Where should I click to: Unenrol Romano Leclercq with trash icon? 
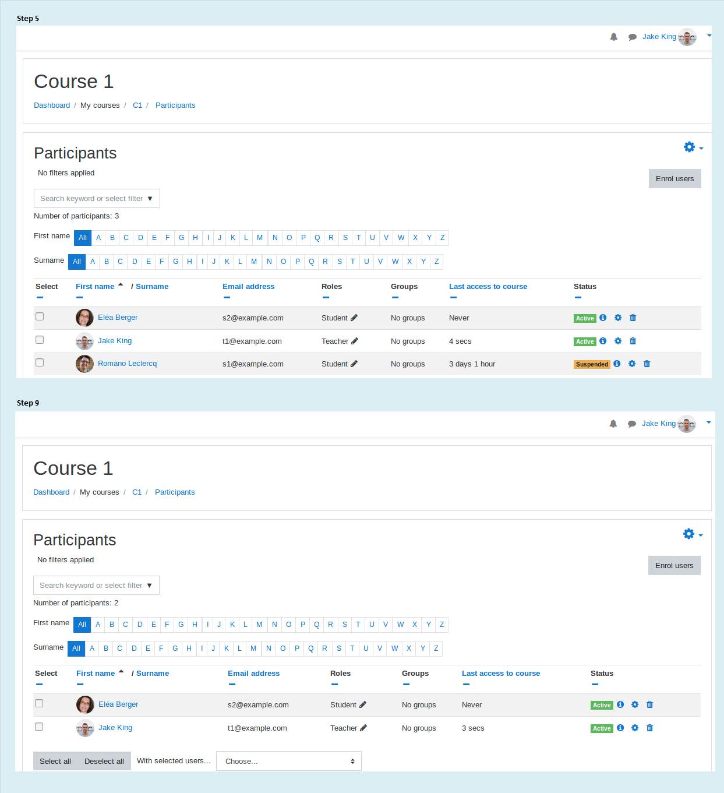[647, 364]
